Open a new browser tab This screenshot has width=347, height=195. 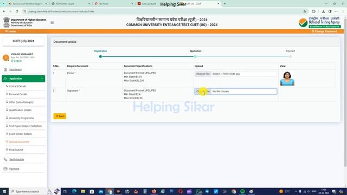224,4
